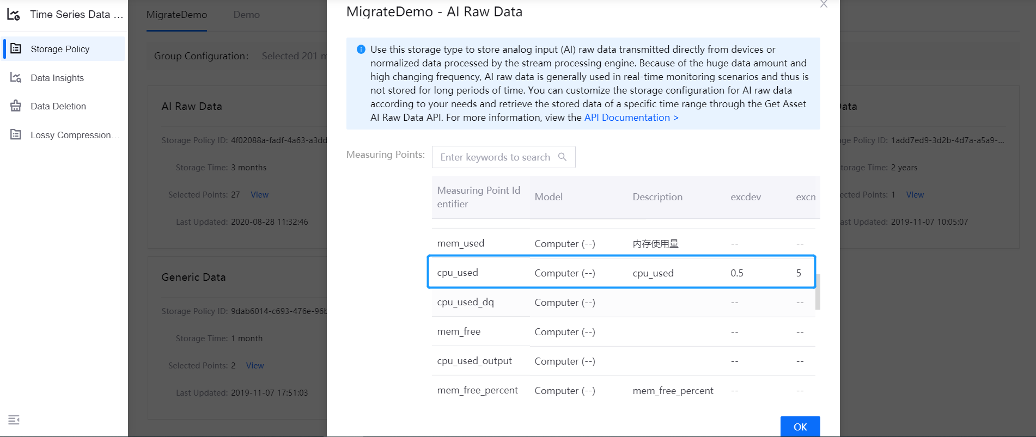Click the Time Series Data logo icon
This screenshot has width=1036, height=437.
[14, 15]
